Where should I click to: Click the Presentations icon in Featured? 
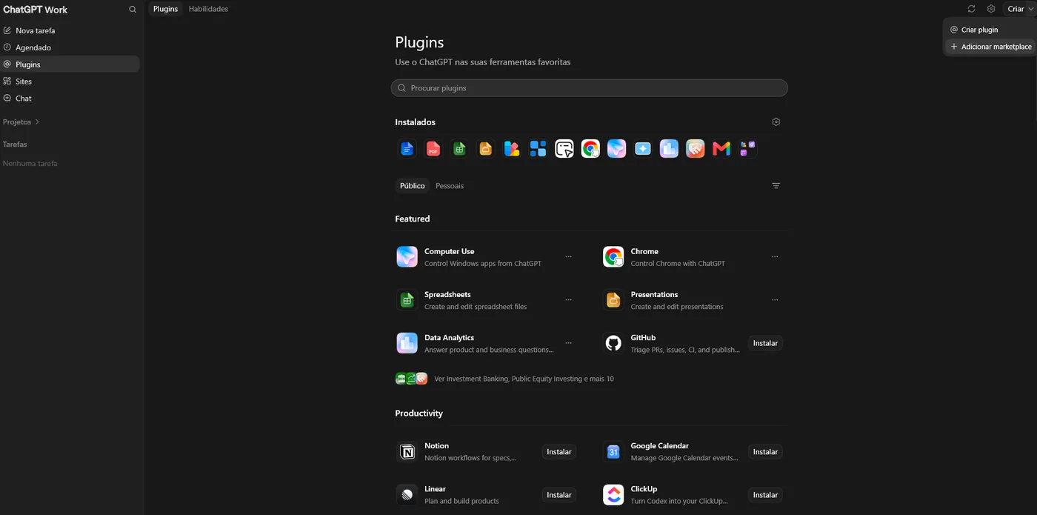613,300
